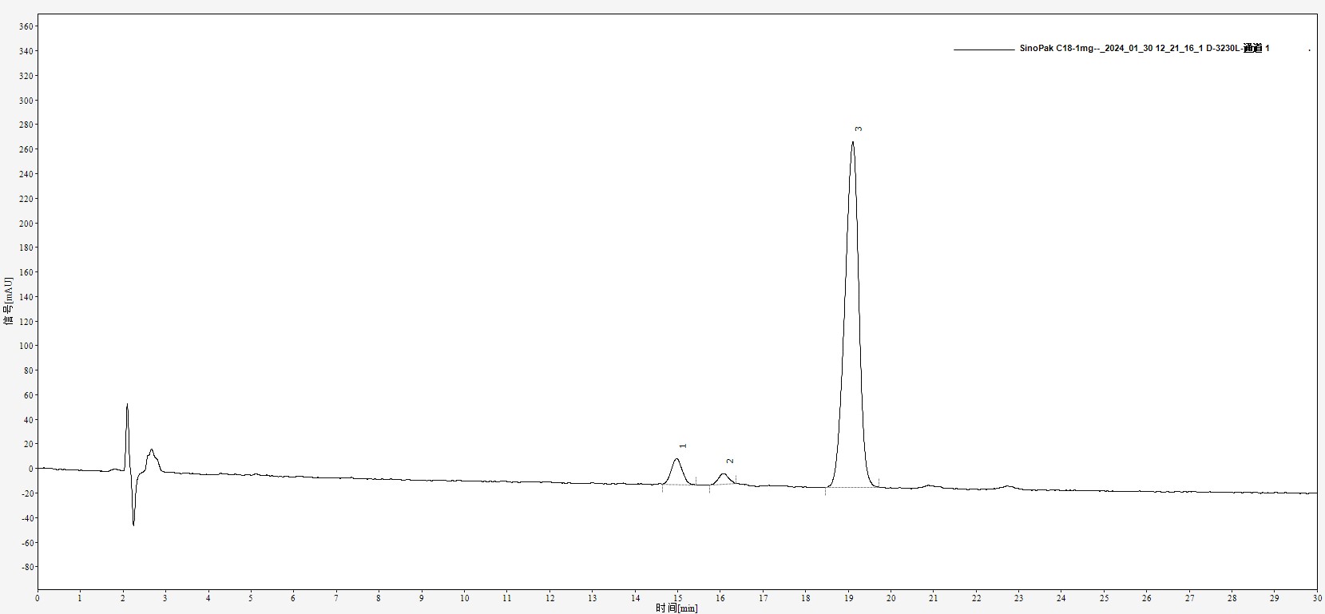Click the SinoPak C18-1mg legend text
The height and width of the screenshot is (614, 1325).
1144,49
